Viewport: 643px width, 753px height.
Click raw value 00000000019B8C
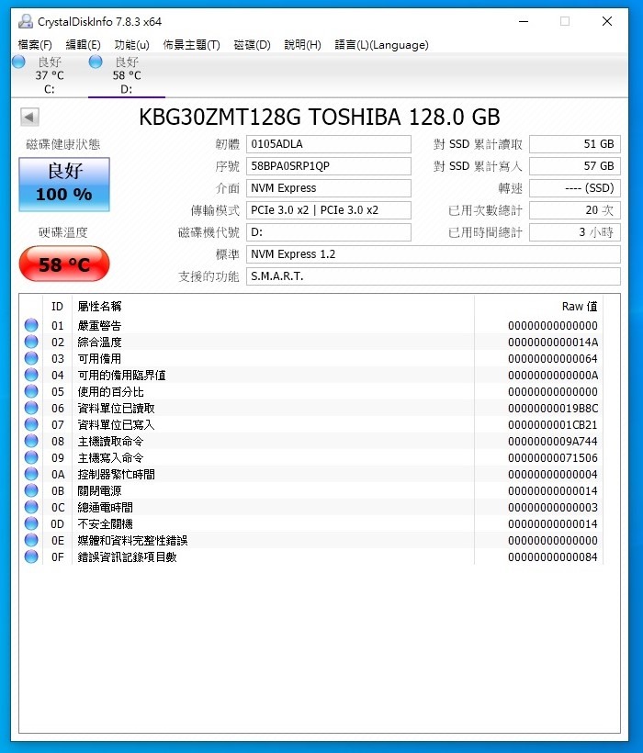(x=553, y=409)
